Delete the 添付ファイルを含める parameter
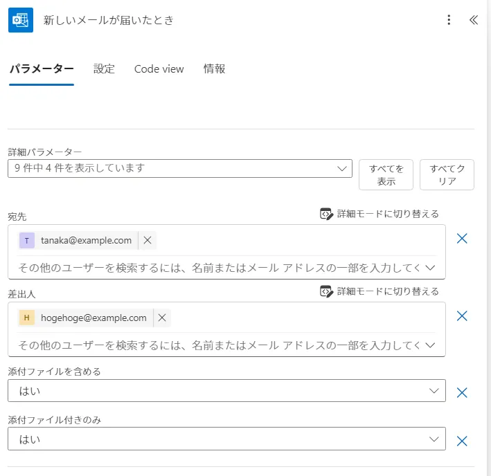 click(463, 393)
